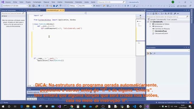Screen dimensions: 194x109
Task: Select Solução 'CalculadoraPy' root node
Action: pos(164,19)
